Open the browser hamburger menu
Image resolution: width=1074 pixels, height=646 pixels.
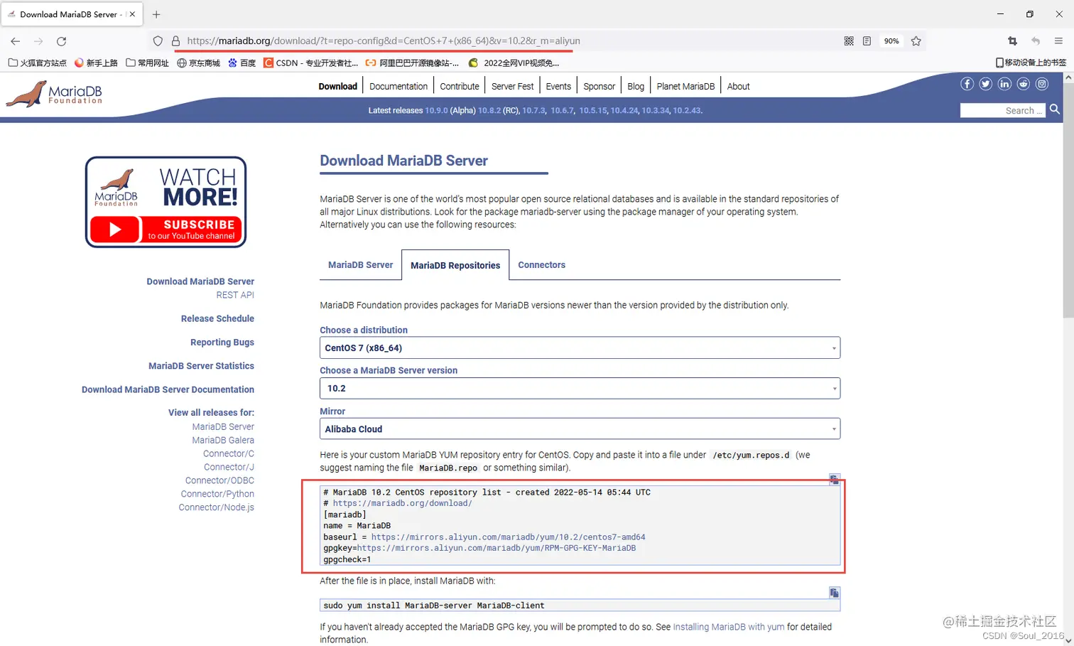(1058, 41)
